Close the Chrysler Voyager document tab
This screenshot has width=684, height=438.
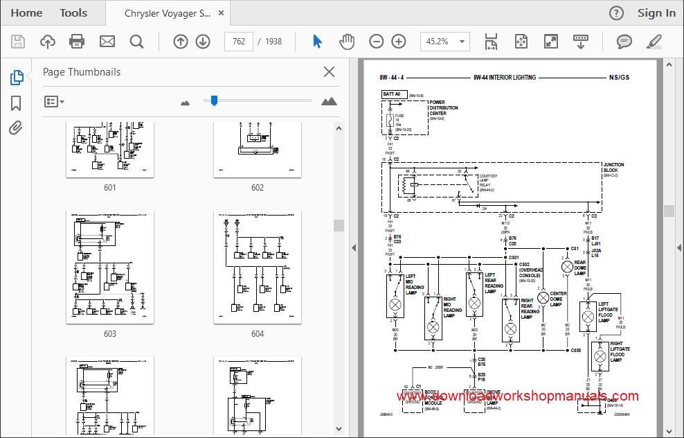(x=221, y=13)
